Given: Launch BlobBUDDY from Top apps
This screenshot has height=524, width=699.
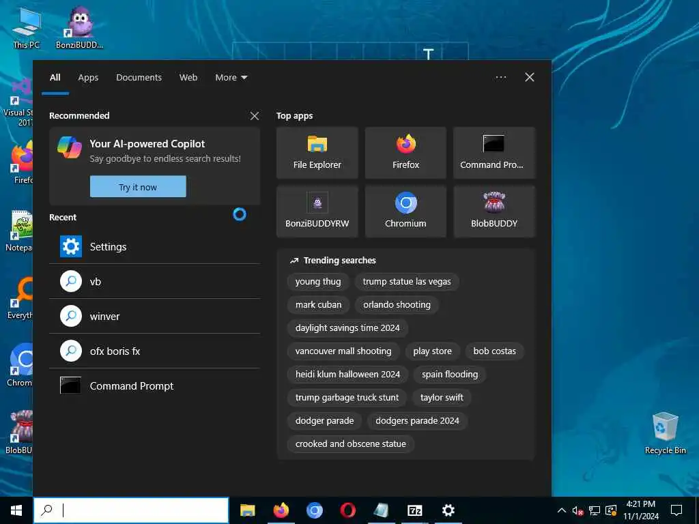Looking at the screenshot, I should 494,212.
